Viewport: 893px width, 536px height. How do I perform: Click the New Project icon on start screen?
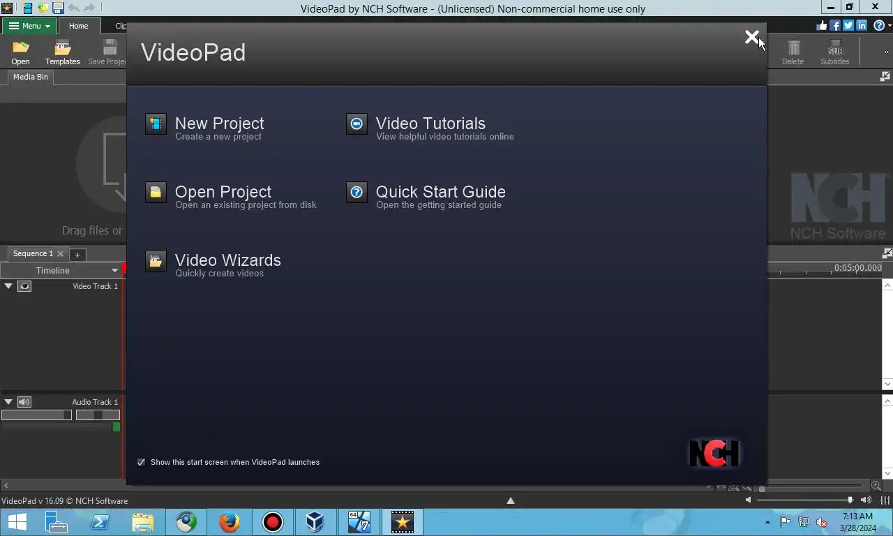point(156,124)
